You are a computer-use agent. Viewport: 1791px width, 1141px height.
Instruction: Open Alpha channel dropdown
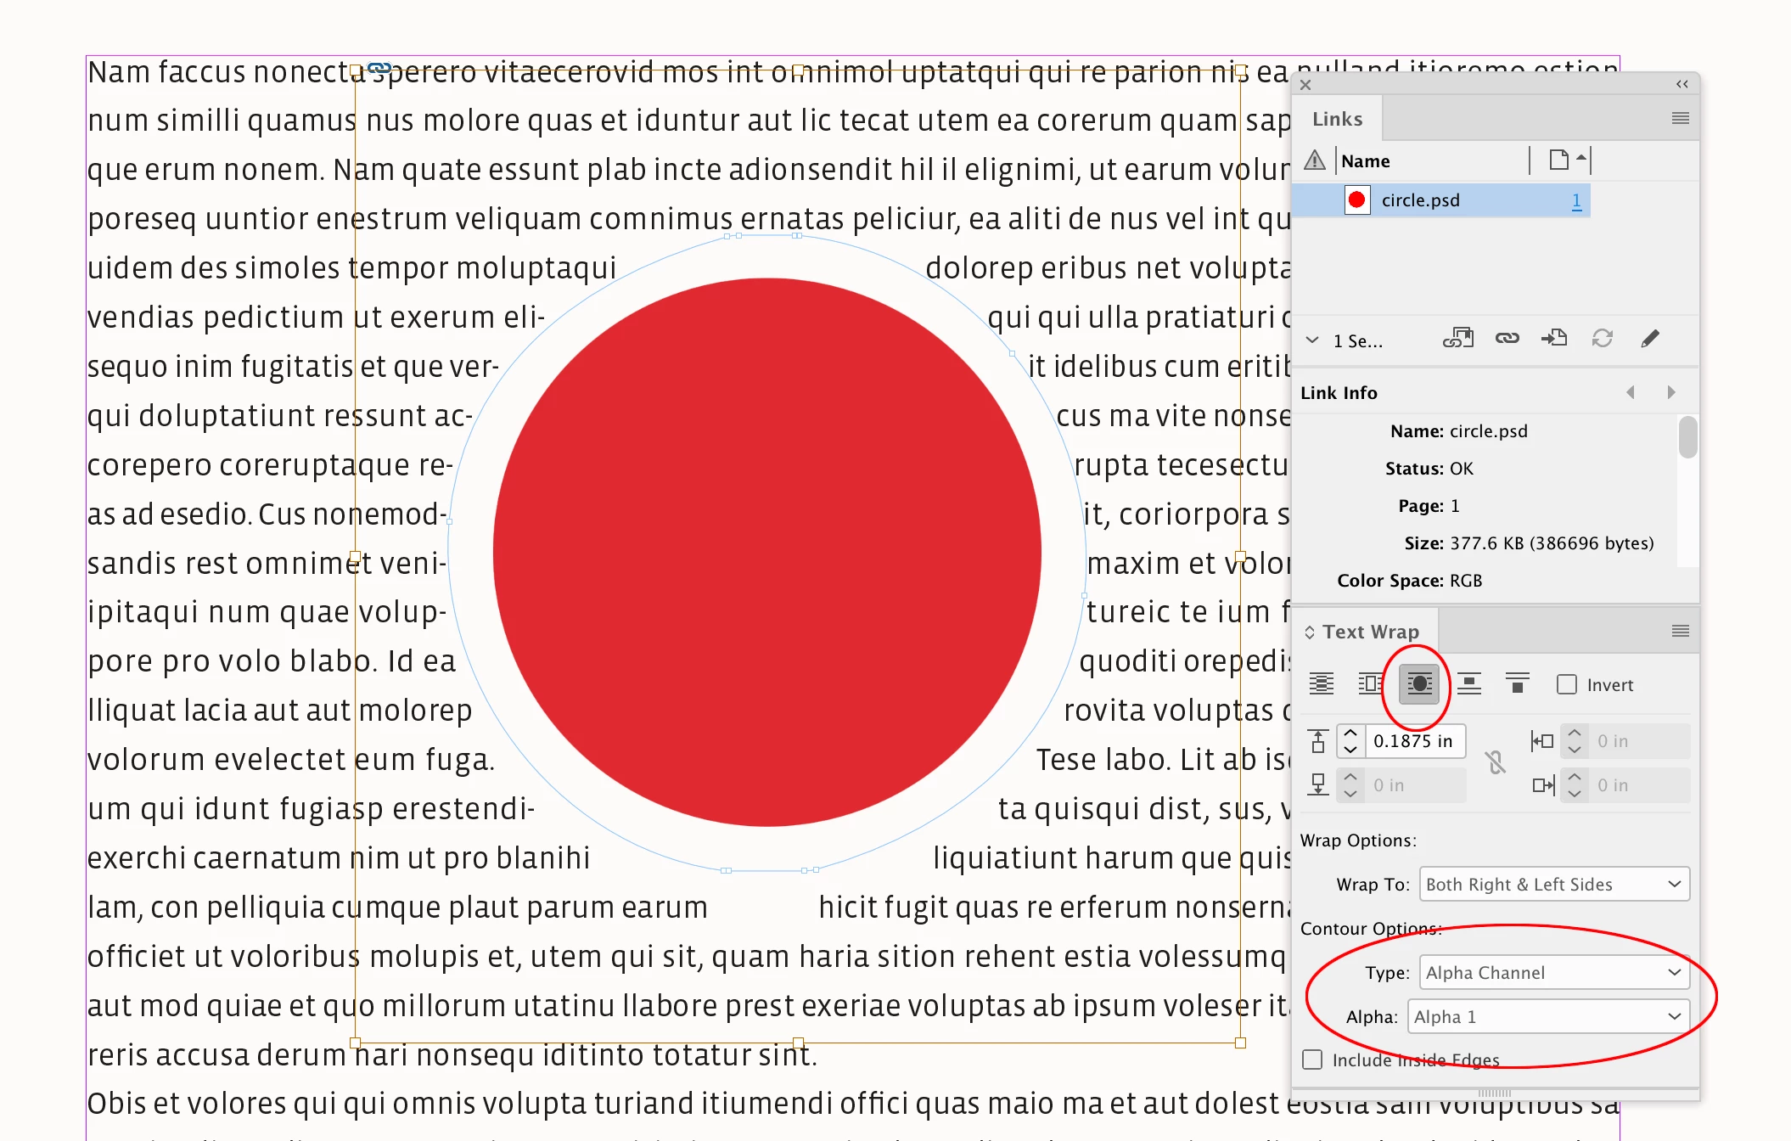pyautogui.click(x=1548, y=1016)
